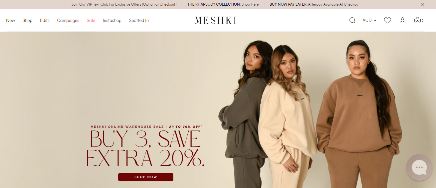Click the BUY 3, SAVE EXTRA 20% headline
This screenshot has height=188, width=436.
pos(145,148)
